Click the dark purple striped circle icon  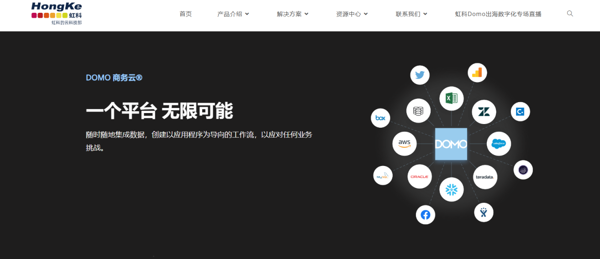tap(523, 170)
